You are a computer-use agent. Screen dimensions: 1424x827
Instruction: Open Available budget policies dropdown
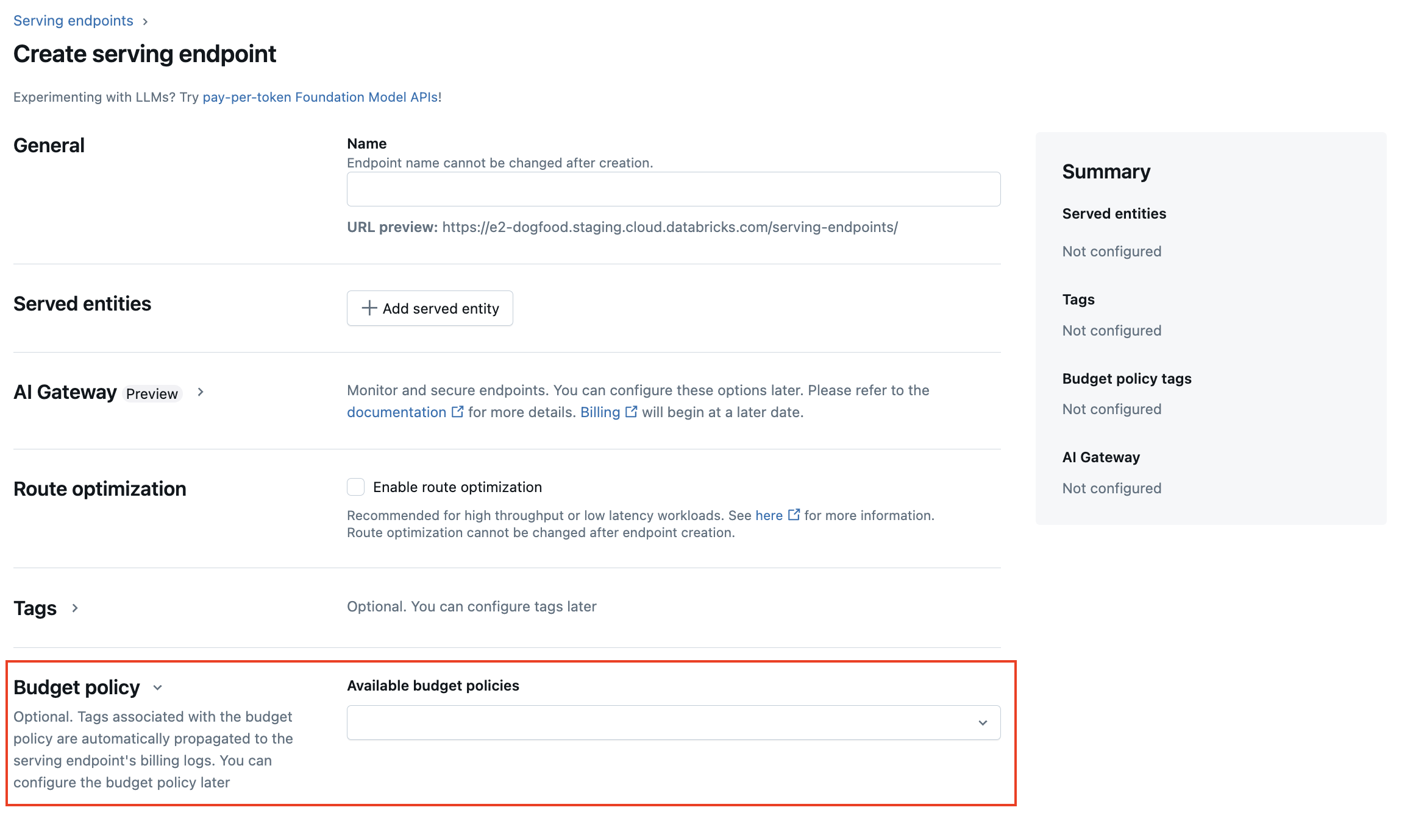coord(673,722)
